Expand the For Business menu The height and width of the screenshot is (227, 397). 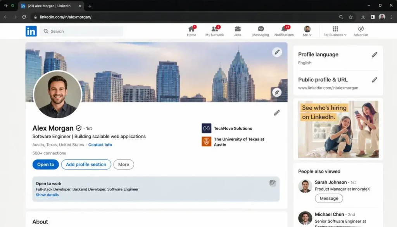coord(335,31)
